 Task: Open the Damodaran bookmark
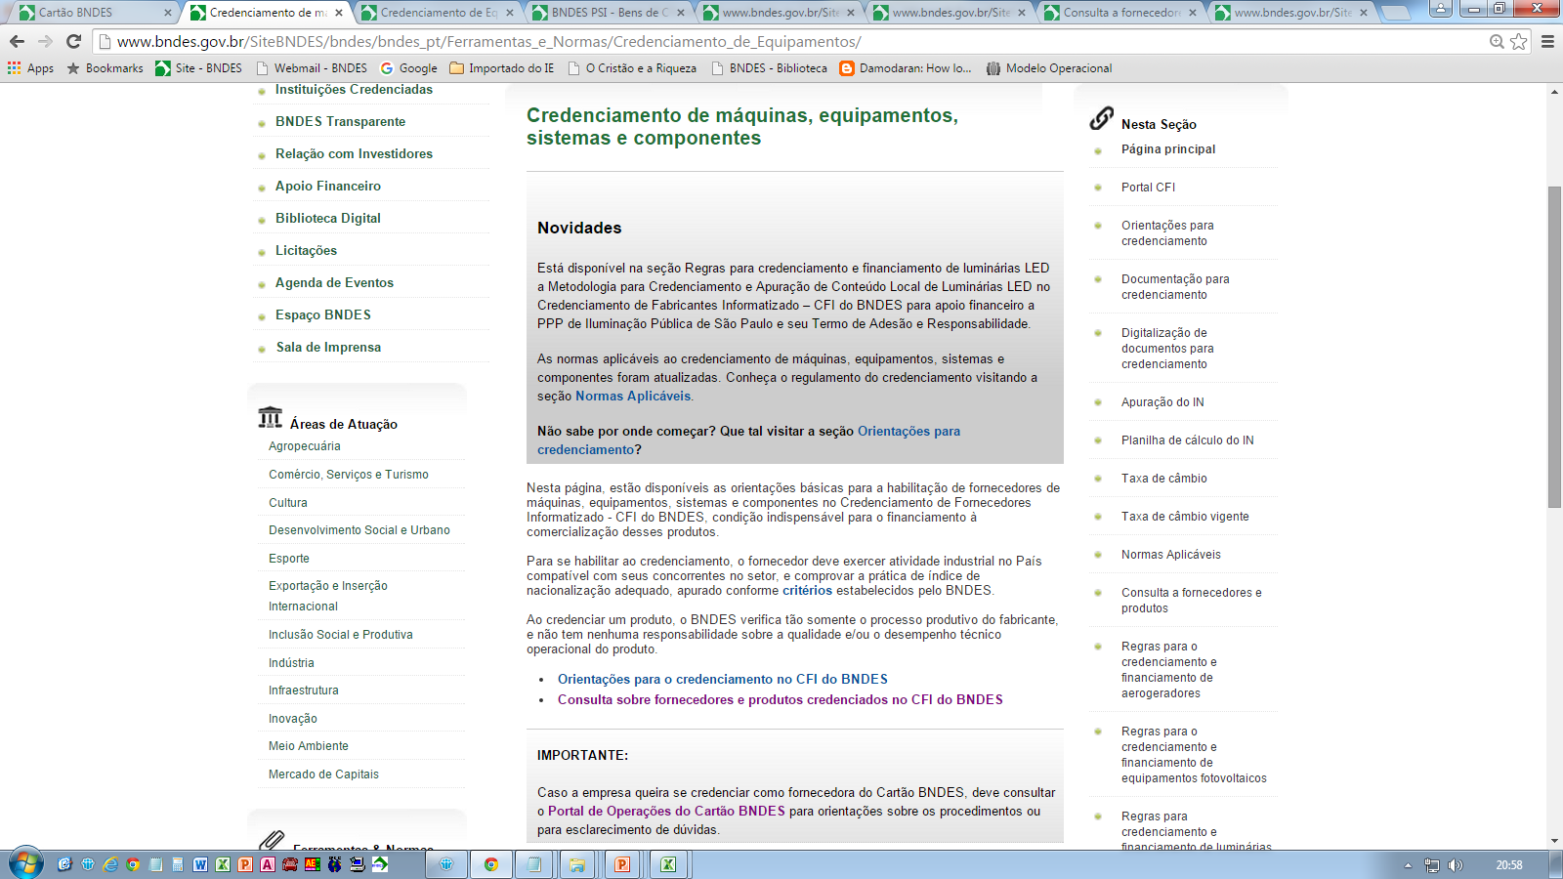[906, 68]
